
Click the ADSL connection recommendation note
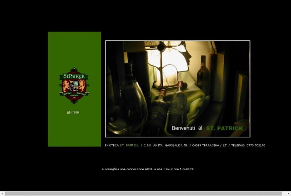click(148, 169)
